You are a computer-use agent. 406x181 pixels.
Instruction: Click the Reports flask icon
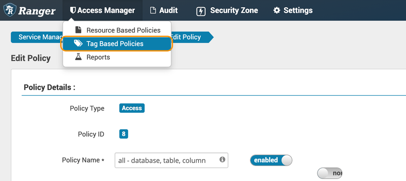click(x=78, y=57)
